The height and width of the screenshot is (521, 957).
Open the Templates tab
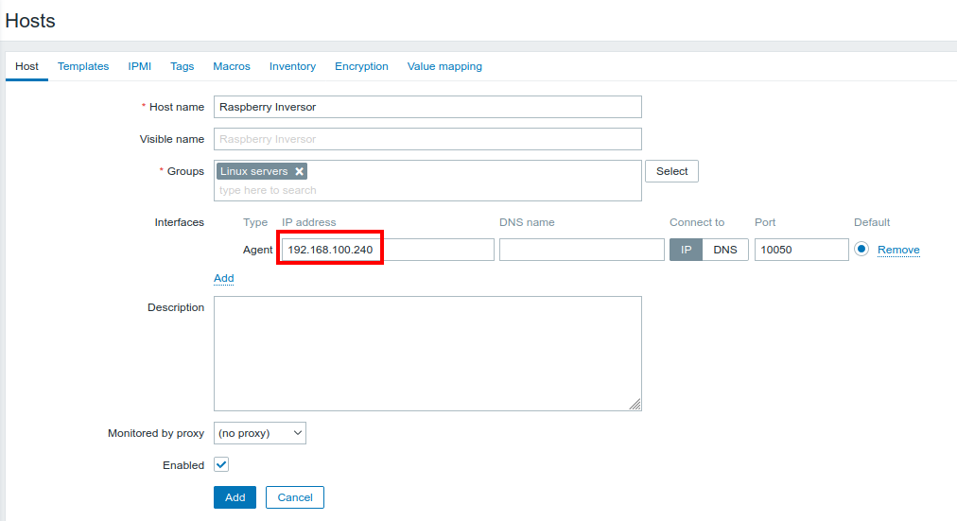pyautogui.click(x=83, y=66)
